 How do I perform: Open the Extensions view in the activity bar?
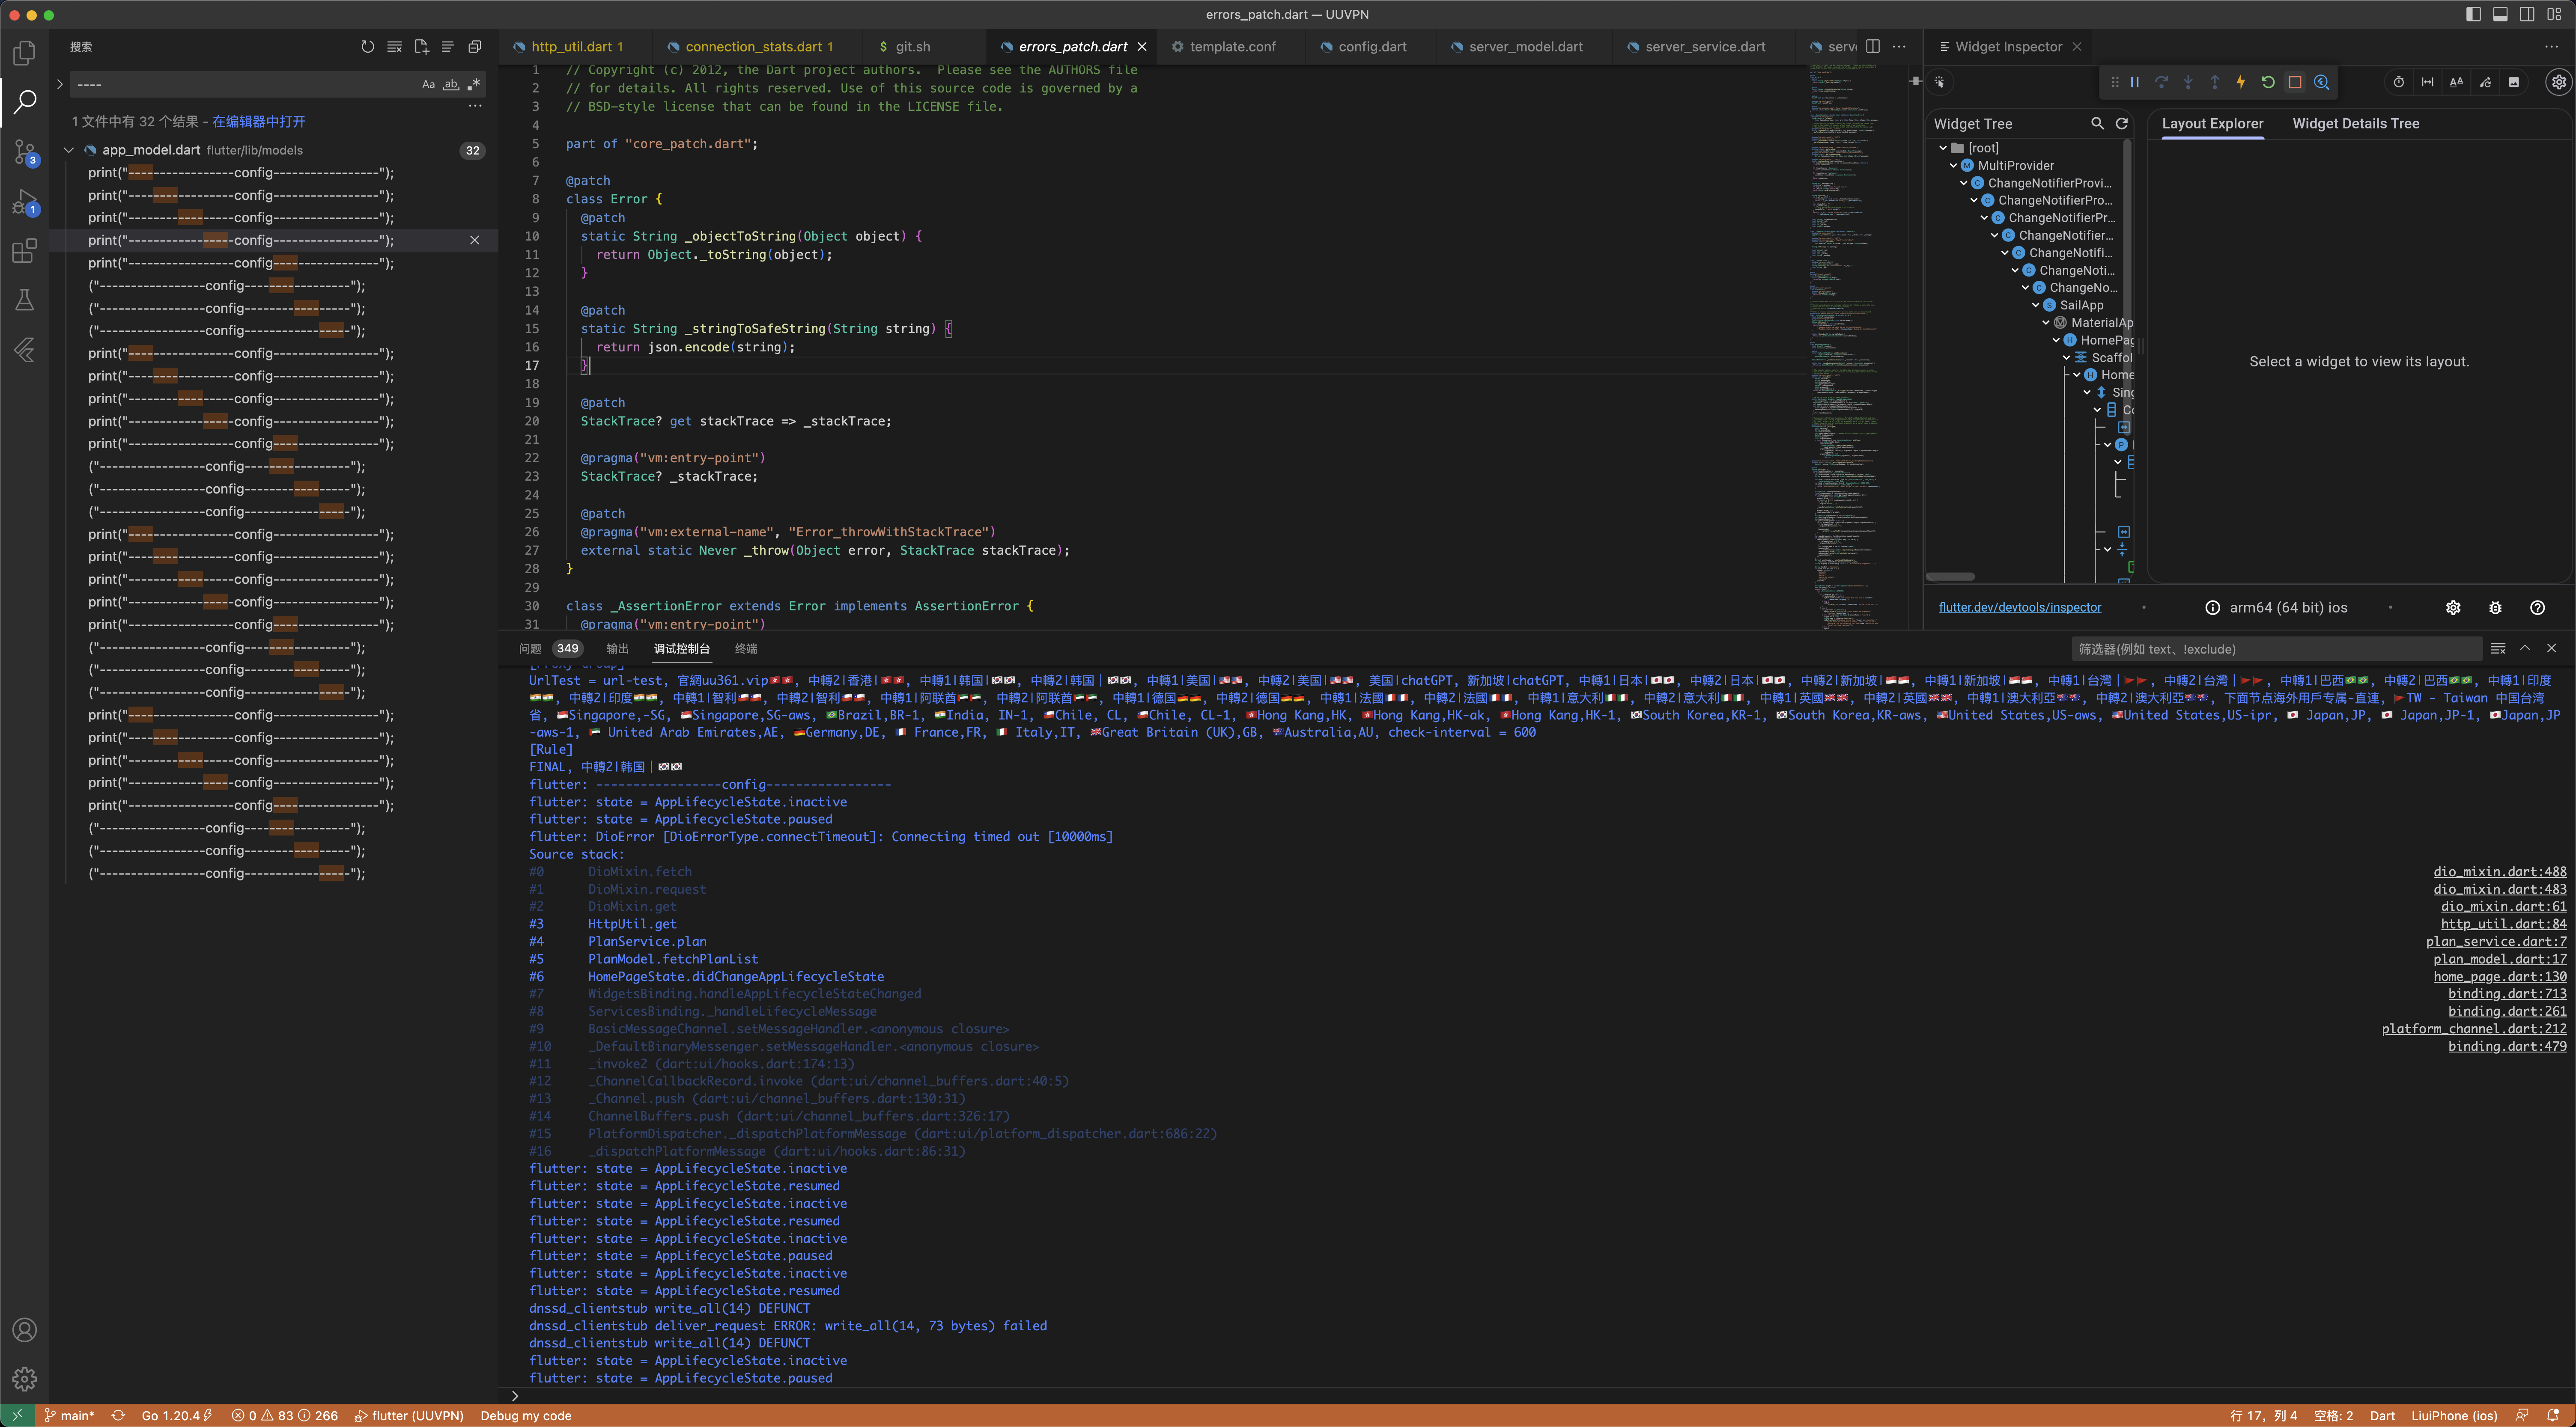click(x=24, y=250)
